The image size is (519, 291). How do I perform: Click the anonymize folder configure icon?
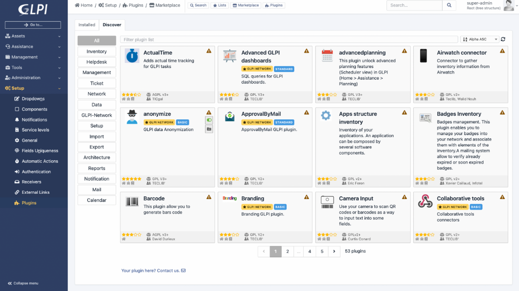[209, 129]
